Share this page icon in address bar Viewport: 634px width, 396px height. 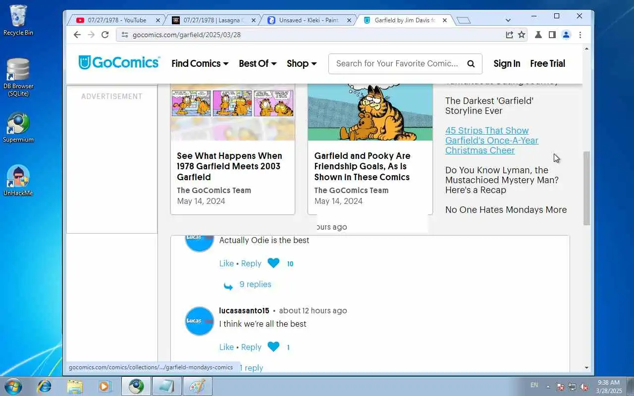[x=509, y=35]
